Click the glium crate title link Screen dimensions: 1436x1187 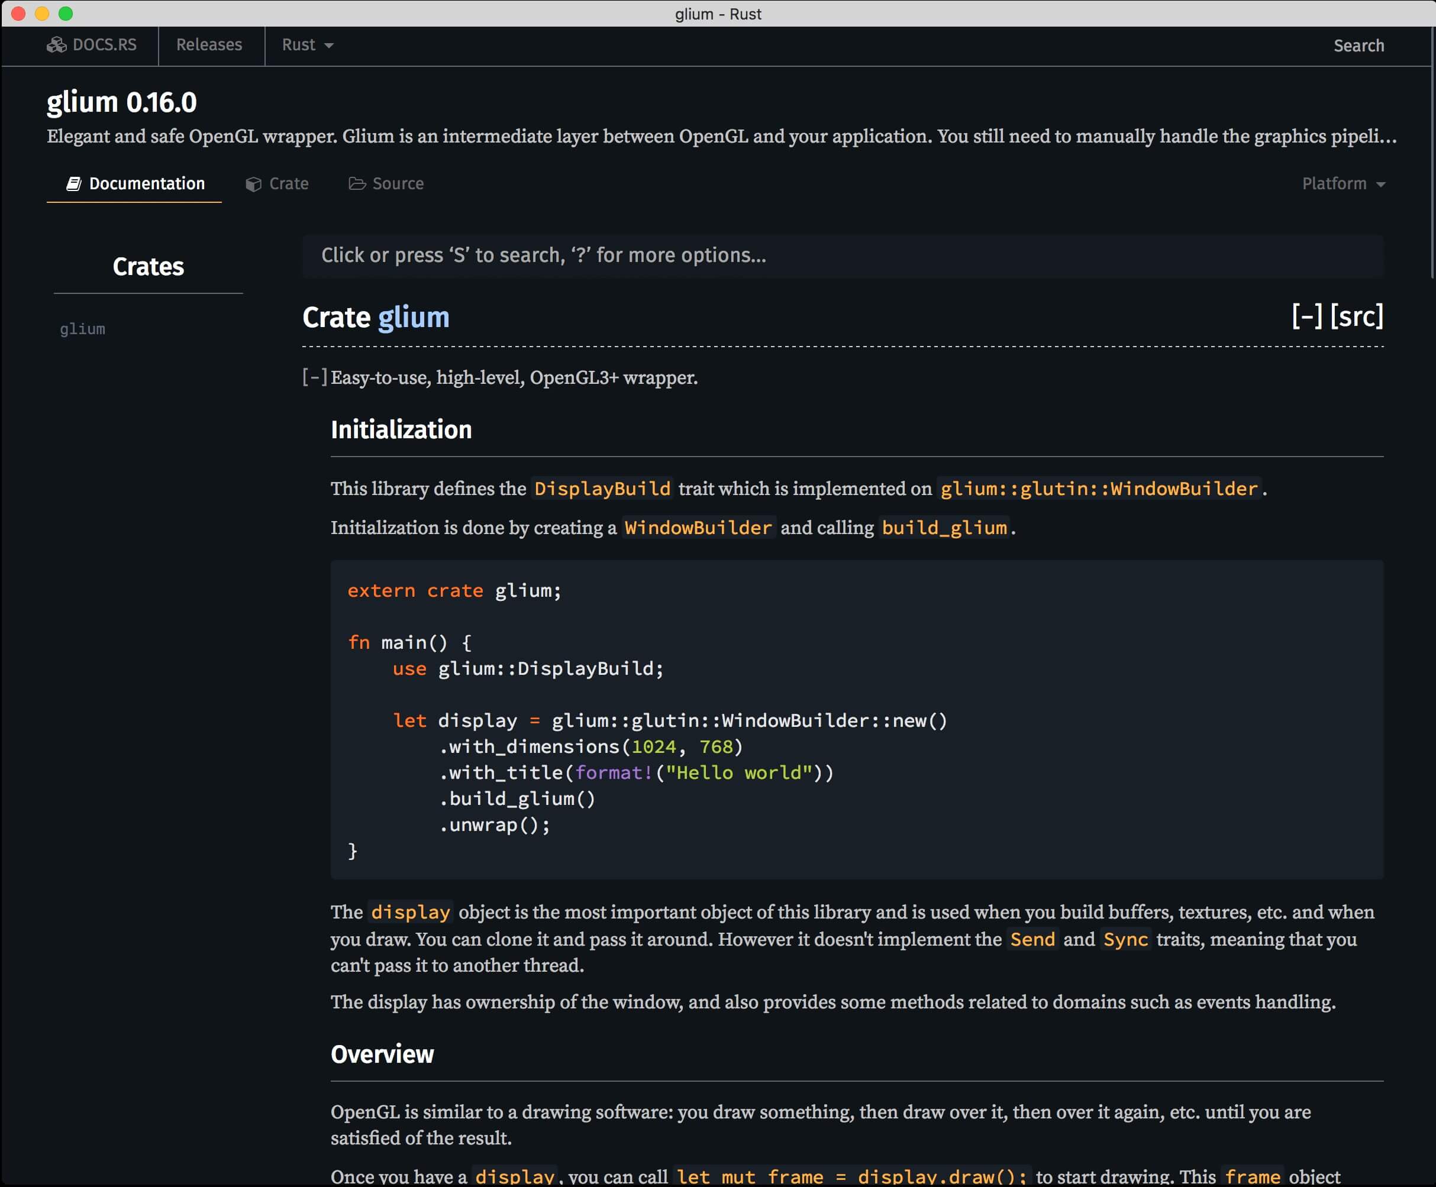pyautogui.click(x=414, y=318)
